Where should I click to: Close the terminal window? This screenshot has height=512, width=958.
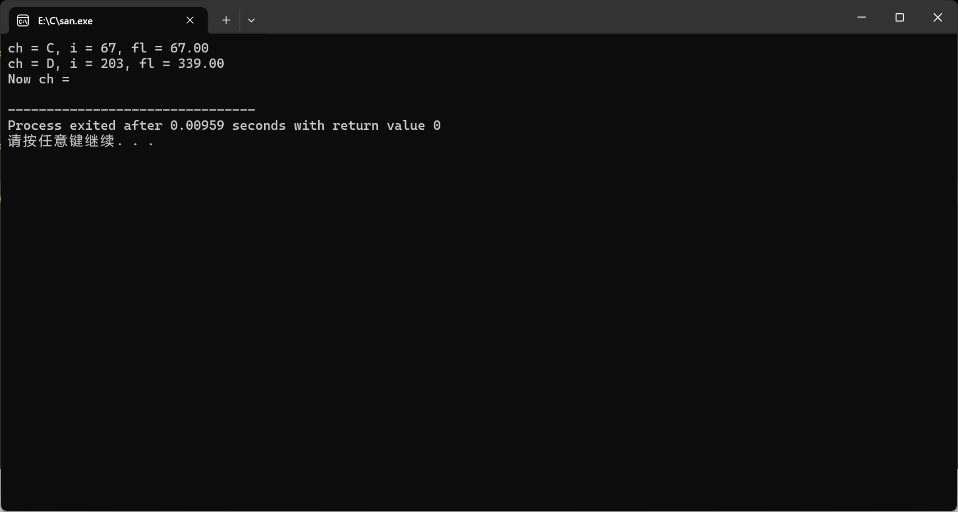point(938,18)
